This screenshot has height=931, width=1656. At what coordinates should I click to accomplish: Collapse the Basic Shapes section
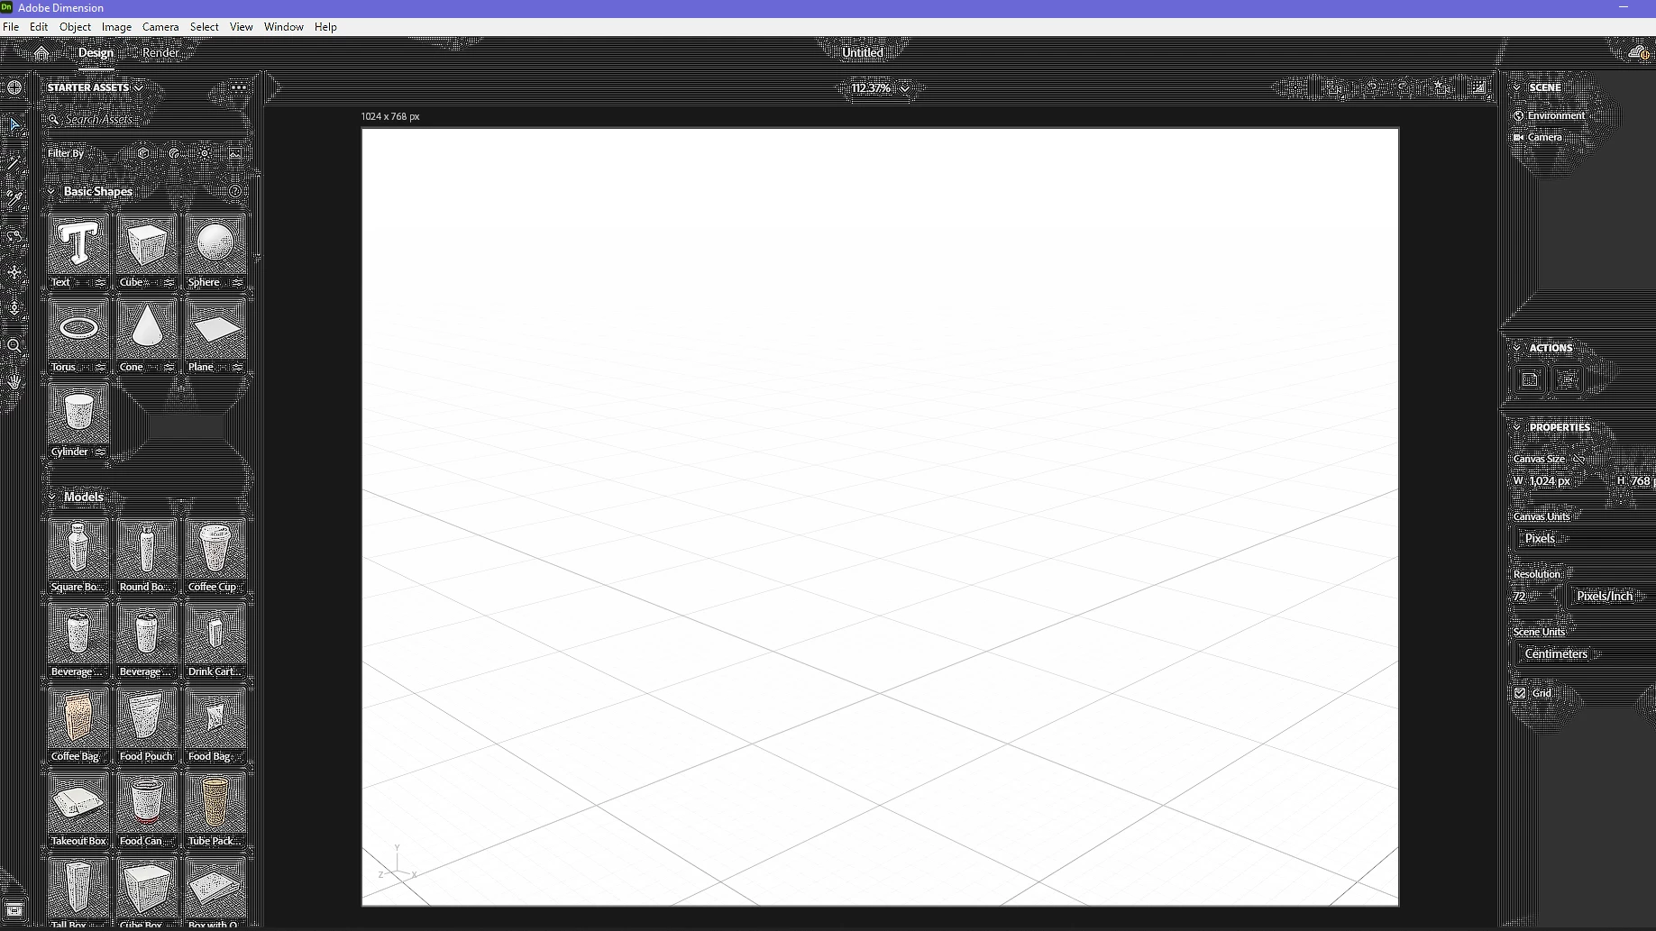pos(51,191)
